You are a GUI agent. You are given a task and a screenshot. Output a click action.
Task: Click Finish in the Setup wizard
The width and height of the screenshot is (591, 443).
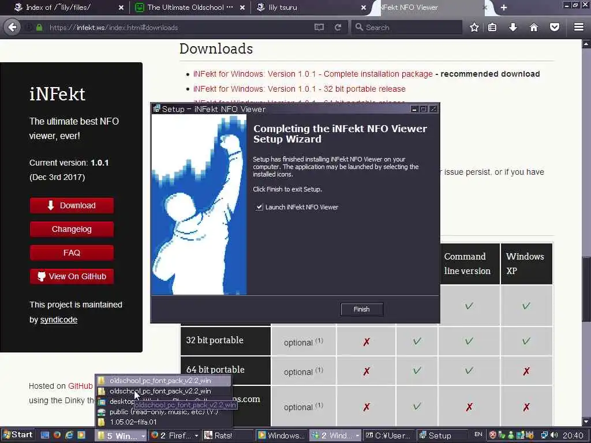tap(361, 309)
